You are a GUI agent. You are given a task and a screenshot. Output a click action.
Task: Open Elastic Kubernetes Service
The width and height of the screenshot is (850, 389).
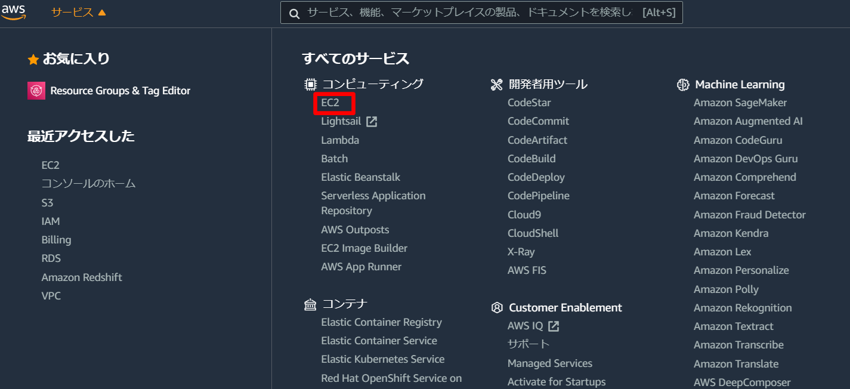click(383, 359)
